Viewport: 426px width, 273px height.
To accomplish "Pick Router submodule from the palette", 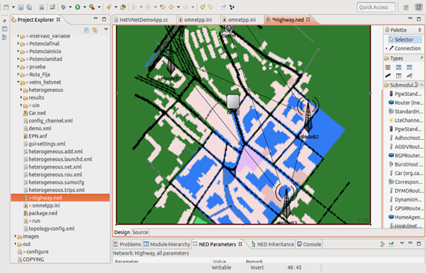I will [x=406, y=103].
